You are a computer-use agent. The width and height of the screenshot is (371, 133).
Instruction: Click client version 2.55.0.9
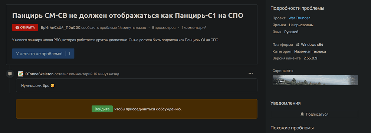(x=311, y=58)
